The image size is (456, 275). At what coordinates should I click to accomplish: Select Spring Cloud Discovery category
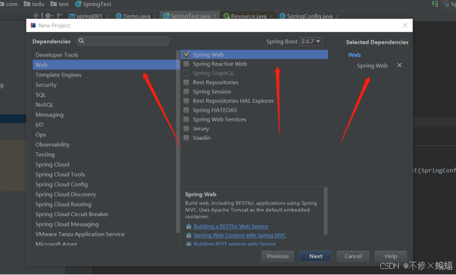(x=104, y=194)
